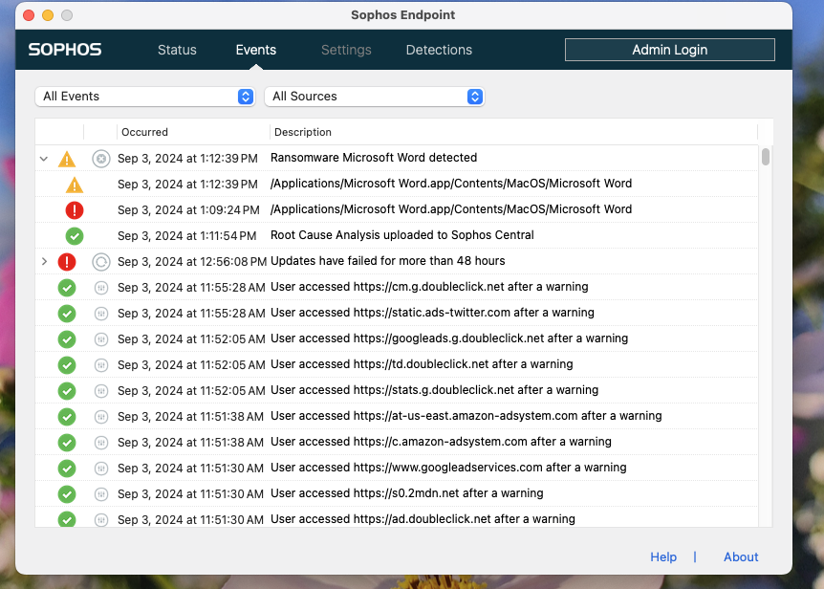The height and width of the screenshot is (589, 824).
Task: Expand the Updates have failed event
Action: [44, 261]
